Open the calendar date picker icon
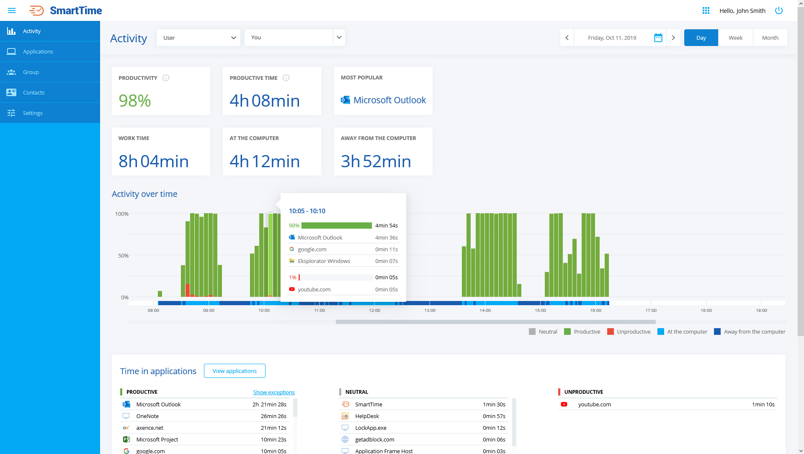The image size is (804, 454). [658, 38]
